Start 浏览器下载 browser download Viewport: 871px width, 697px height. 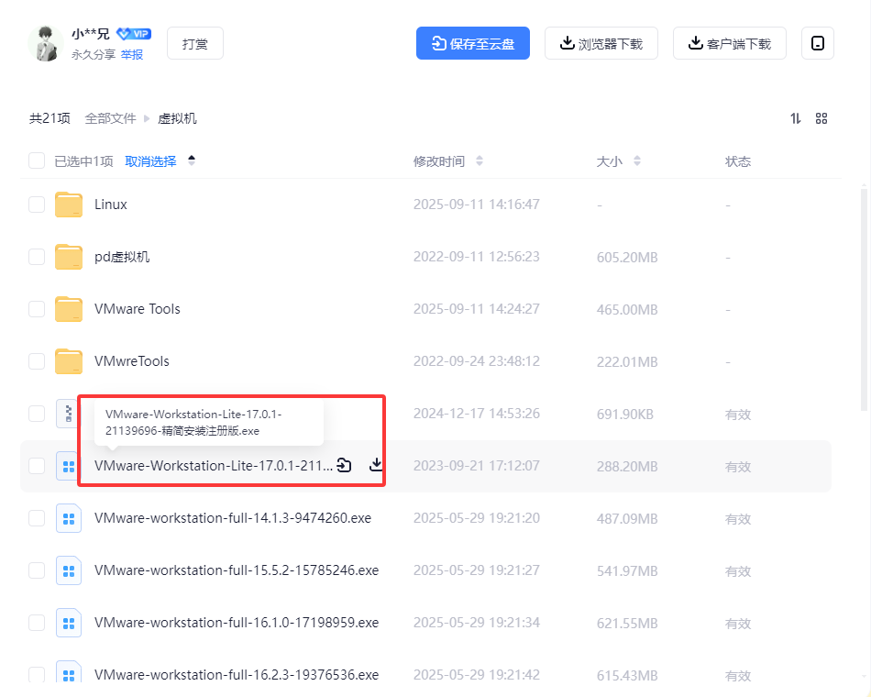(601, 43)
